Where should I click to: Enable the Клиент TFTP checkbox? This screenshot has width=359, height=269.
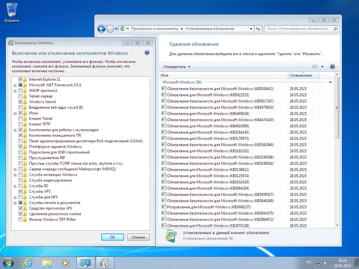20,124
